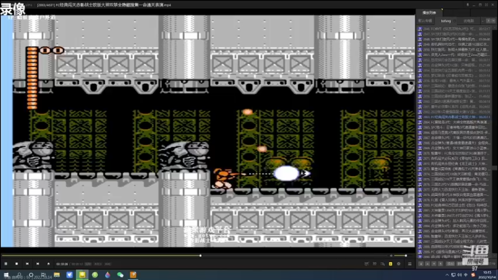Pause the video with the pause button
This screenshot has height=280, width=498.
[6, 264]
